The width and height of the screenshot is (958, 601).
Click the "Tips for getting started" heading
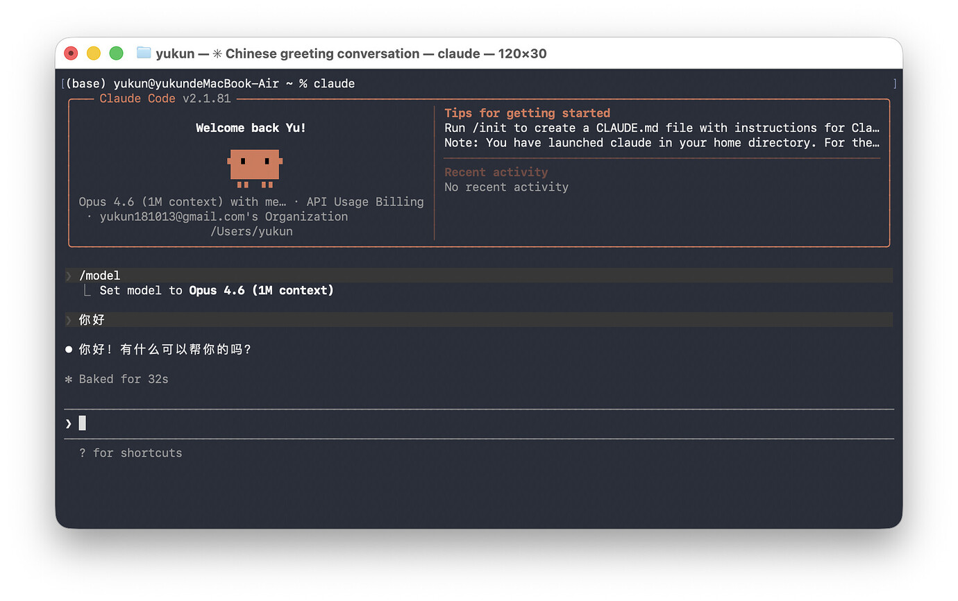point(528,113)
